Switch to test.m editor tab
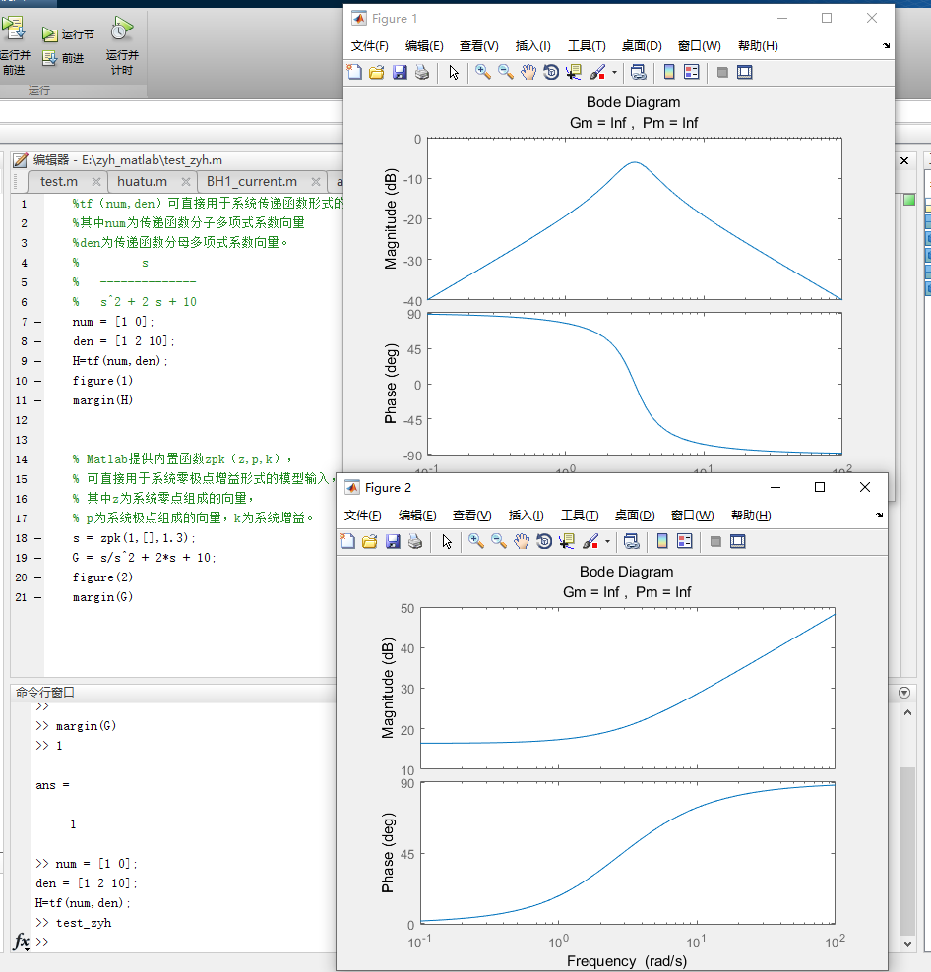 pos(59,182)
